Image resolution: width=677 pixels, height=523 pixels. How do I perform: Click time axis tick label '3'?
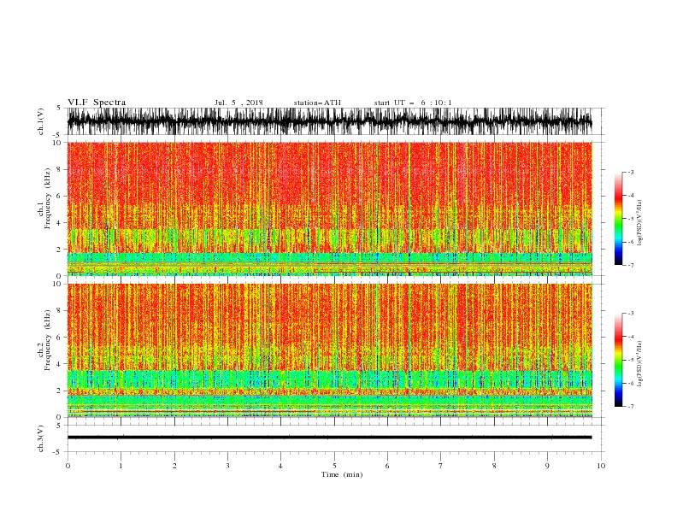228,466
